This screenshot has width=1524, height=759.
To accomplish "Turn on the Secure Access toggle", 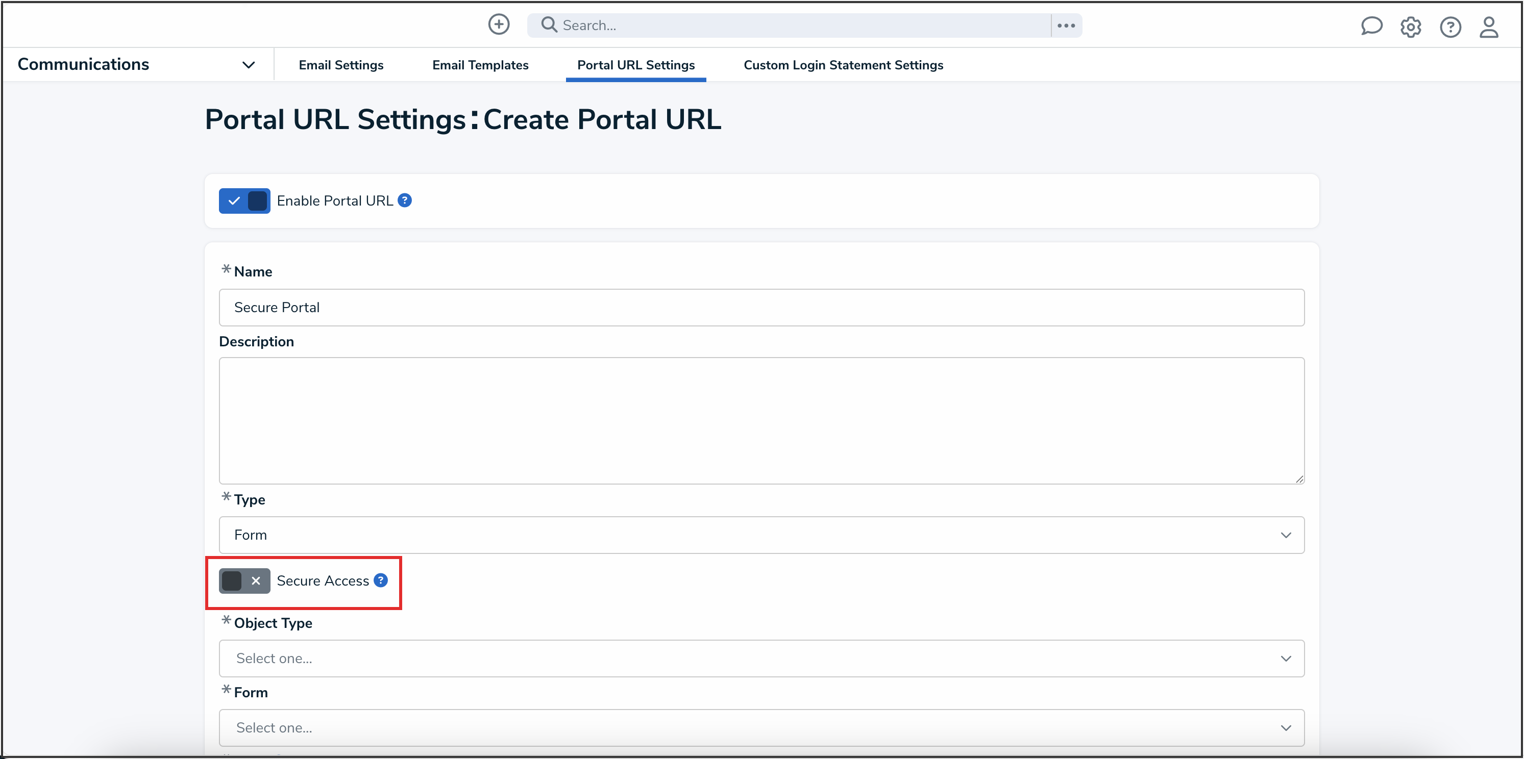I will tap(244, 581).
